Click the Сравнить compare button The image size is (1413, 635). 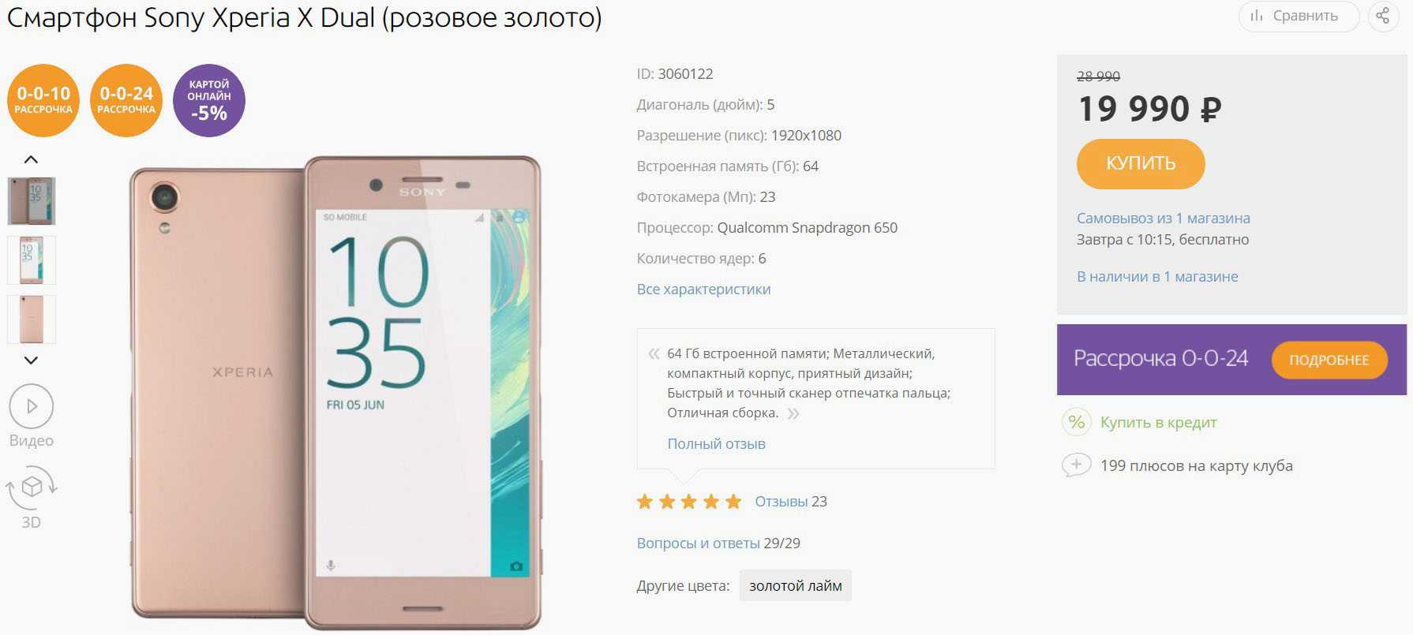pos(1298,16)
